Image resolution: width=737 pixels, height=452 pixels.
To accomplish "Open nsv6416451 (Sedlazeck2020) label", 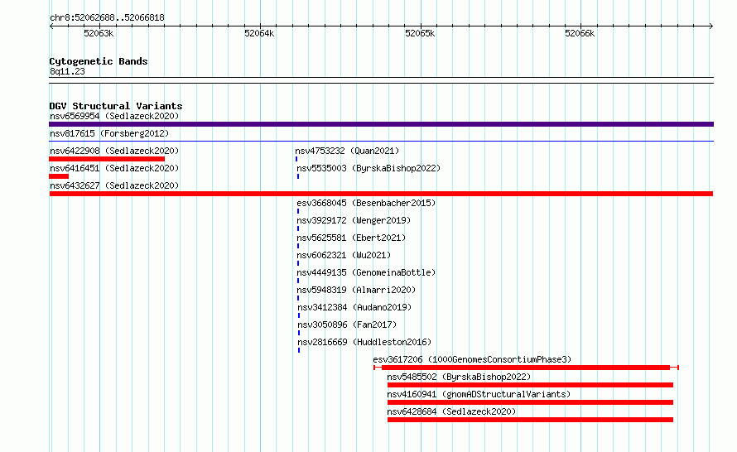I will pyautogui.click(x=114, y=168).
